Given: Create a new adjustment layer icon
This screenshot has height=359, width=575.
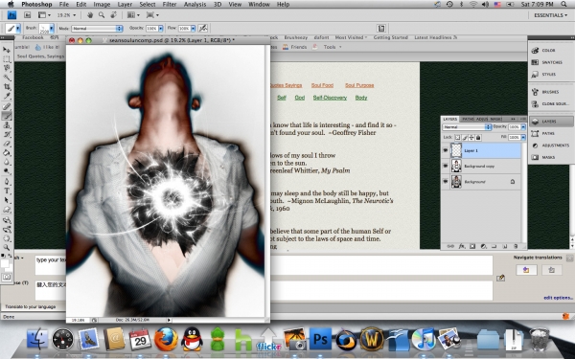Looking at the screenshot, I should (483, 247).
